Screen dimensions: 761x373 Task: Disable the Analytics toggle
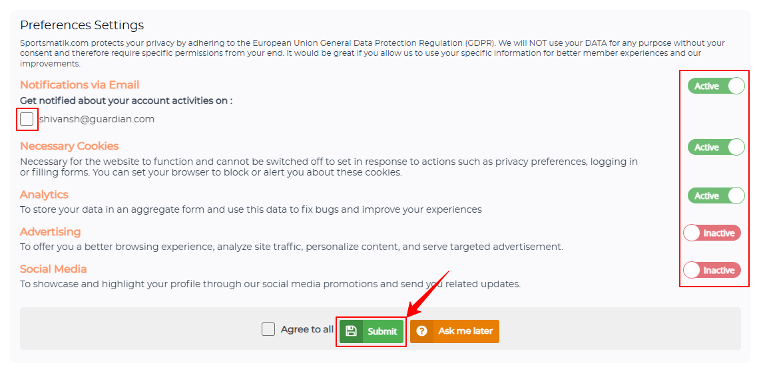click(716, 195)
